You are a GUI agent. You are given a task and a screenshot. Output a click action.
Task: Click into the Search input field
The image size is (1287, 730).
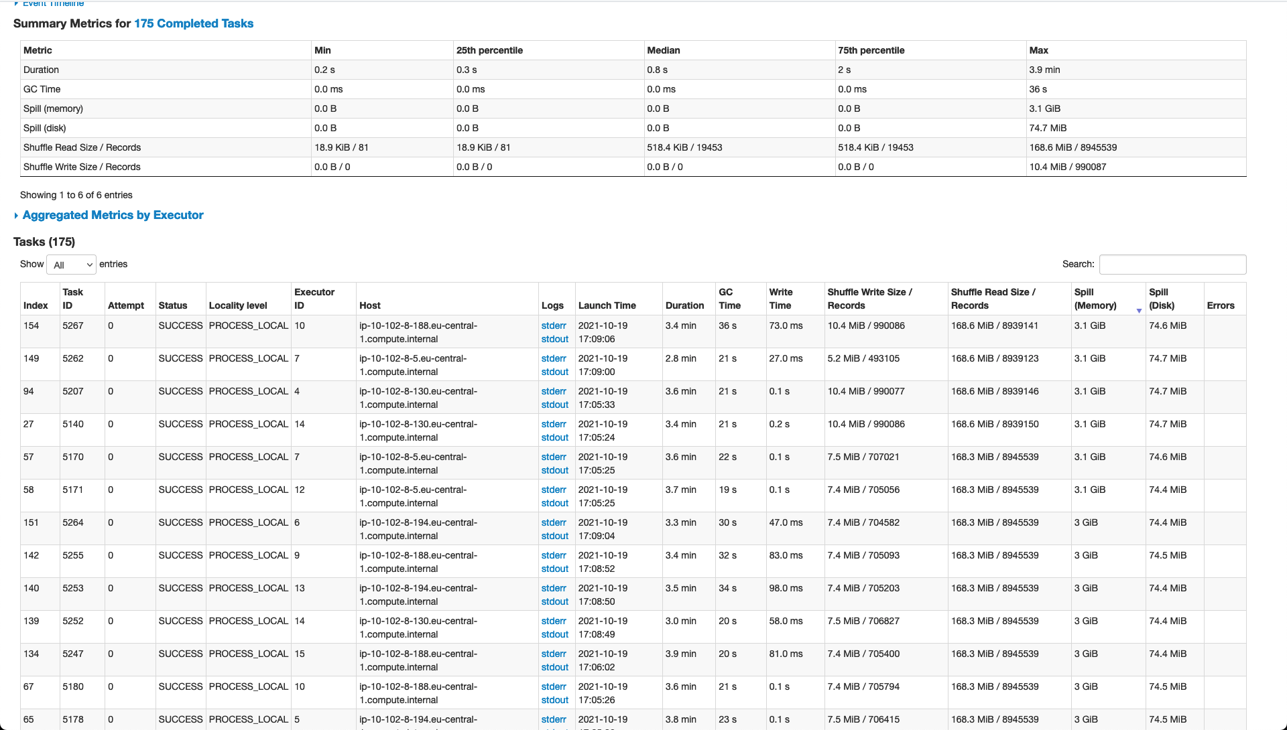coord(1172,265)
